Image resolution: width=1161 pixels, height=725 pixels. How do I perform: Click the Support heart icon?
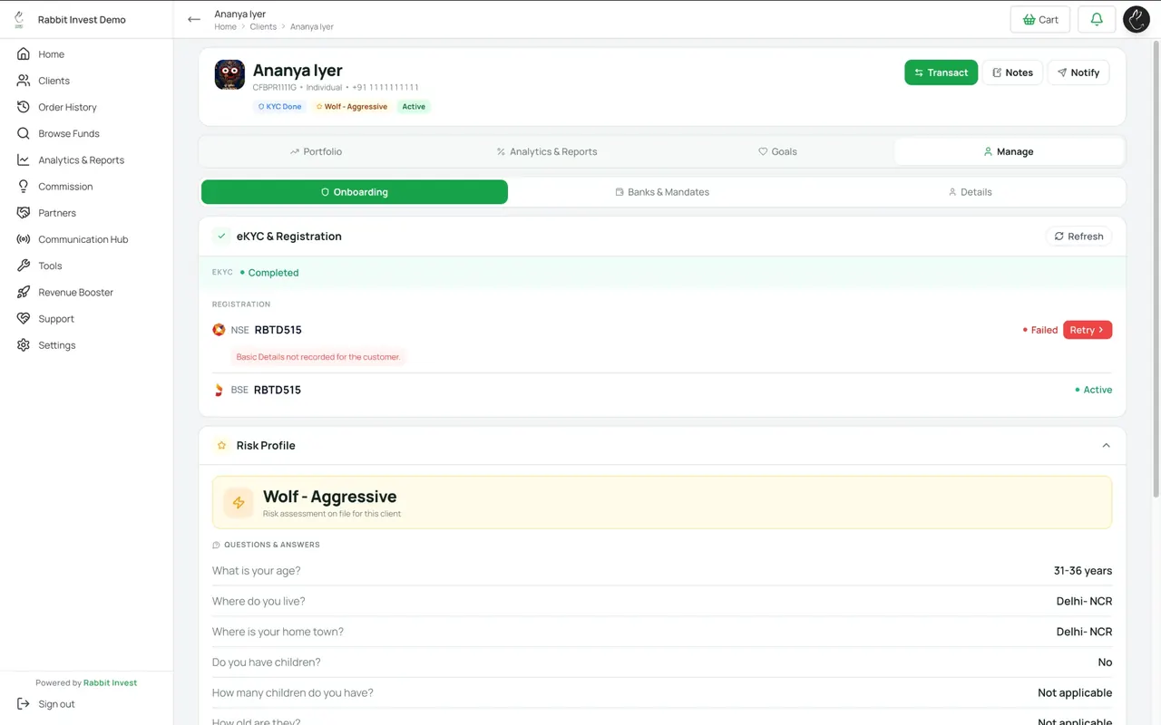point(24,319)
